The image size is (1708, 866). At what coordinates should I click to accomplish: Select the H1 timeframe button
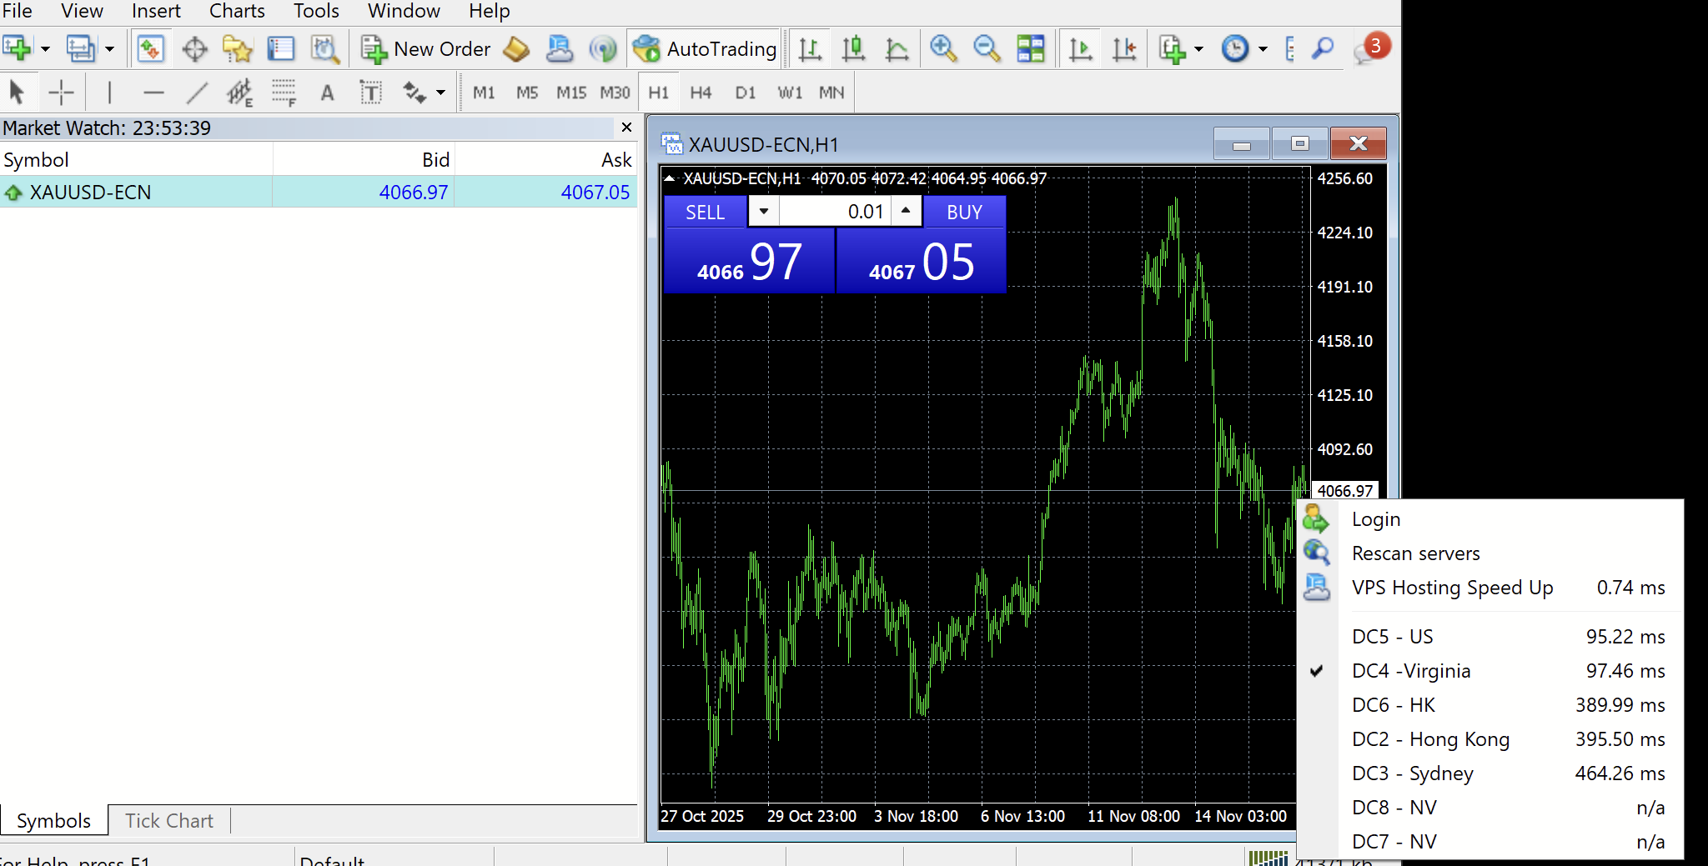coord(659,93)
